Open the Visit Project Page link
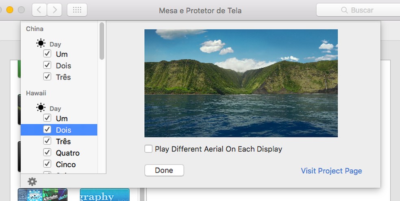Viewport: 400px width, 201px height. pyautogui.click(x=331, y=171)
